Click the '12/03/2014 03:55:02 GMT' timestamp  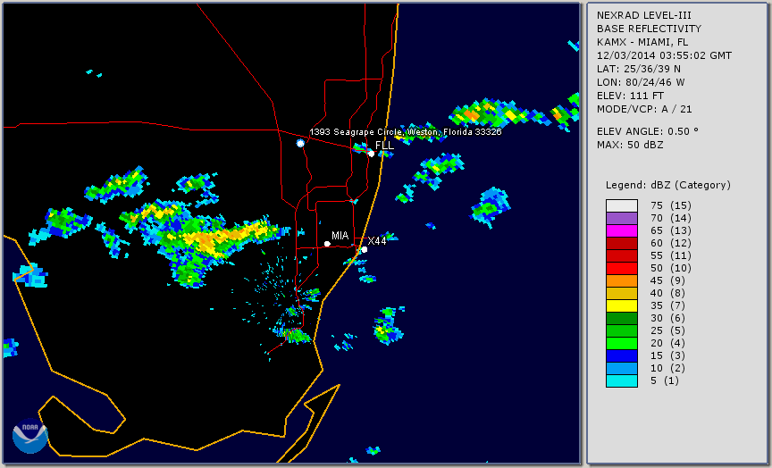(664, 55)
